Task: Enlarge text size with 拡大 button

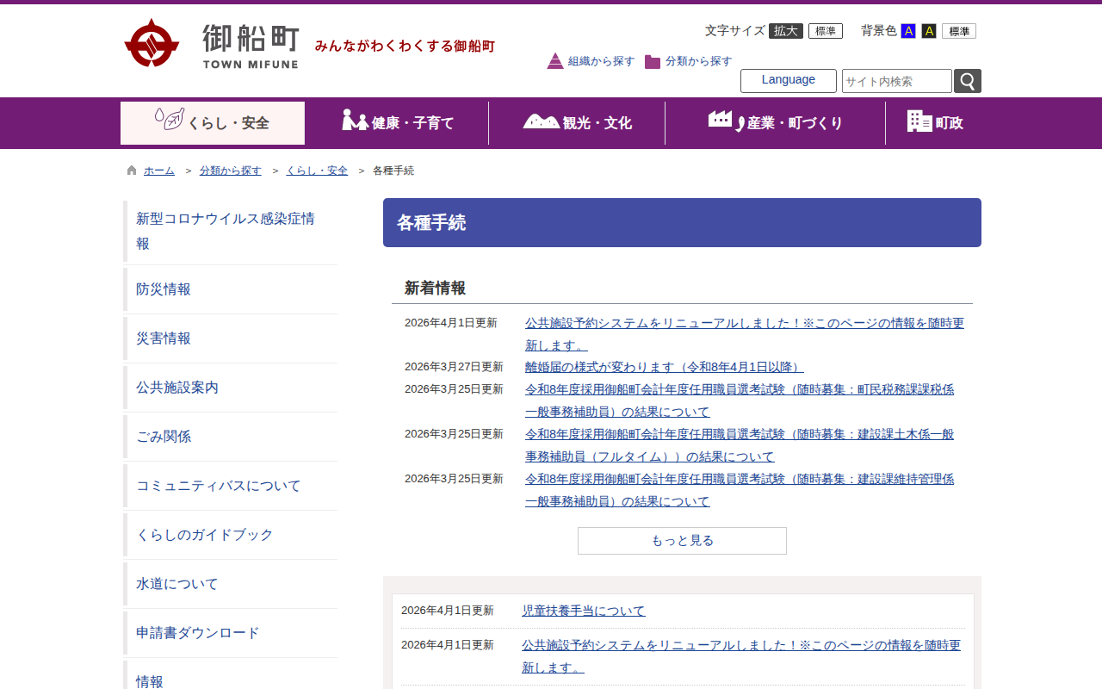Action: [x=786, y=31]
